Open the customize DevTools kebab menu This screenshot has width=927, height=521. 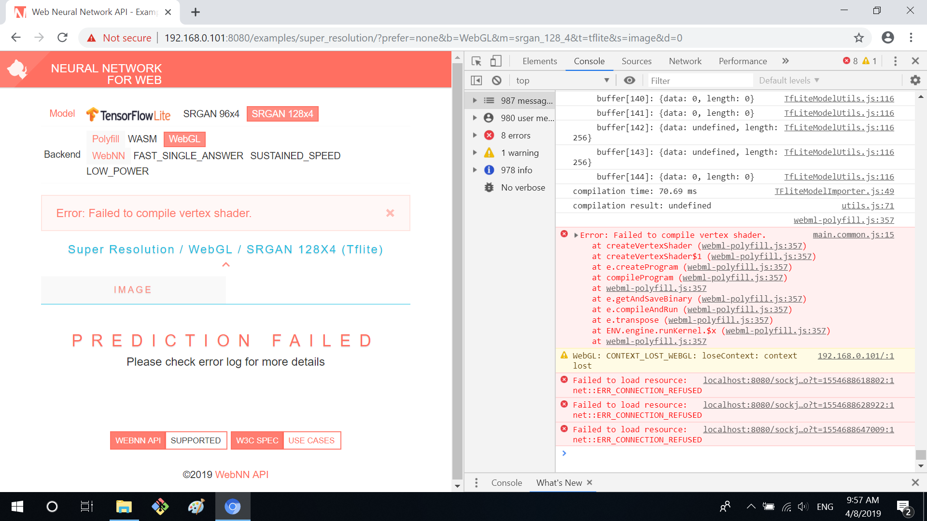click(895, 61)
